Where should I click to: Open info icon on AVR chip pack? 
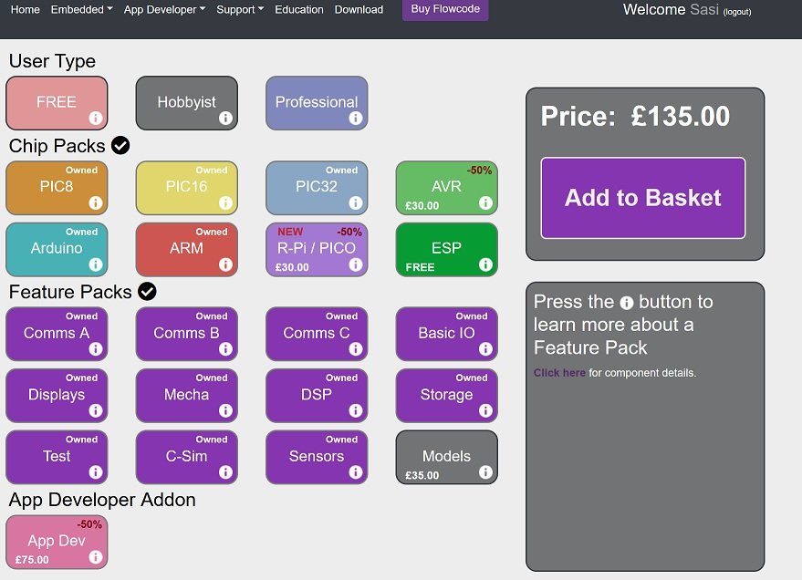coord(485,203)
